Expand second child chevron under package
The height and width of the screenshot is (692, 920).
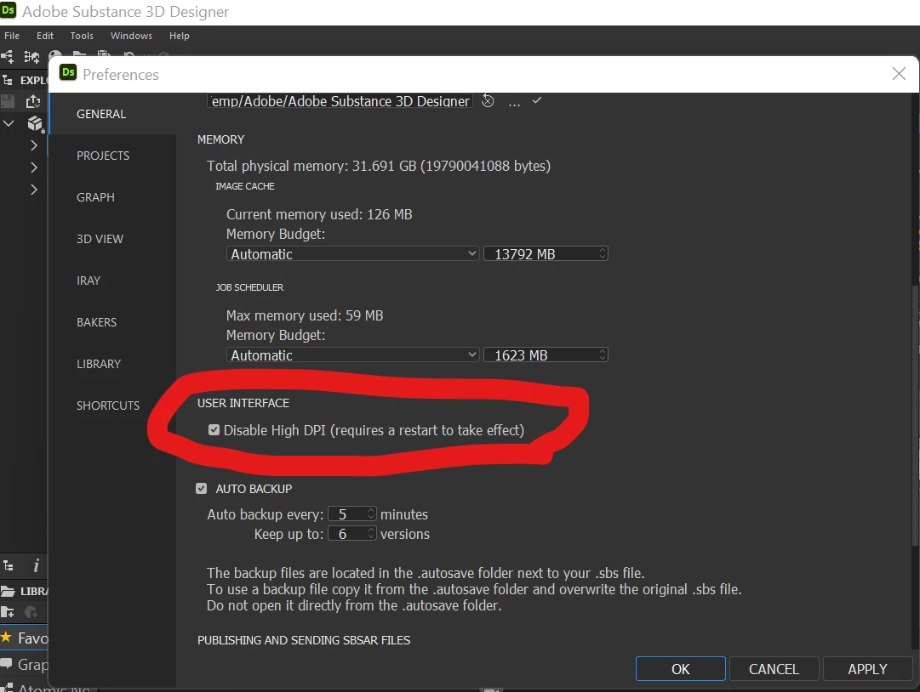(34, 167)
